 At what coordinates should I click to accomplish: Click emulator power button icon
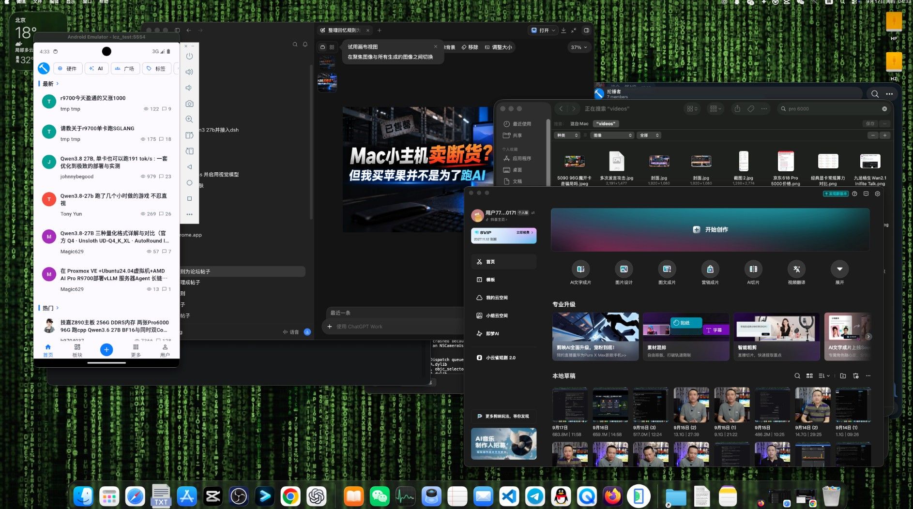tap(189, 56)
